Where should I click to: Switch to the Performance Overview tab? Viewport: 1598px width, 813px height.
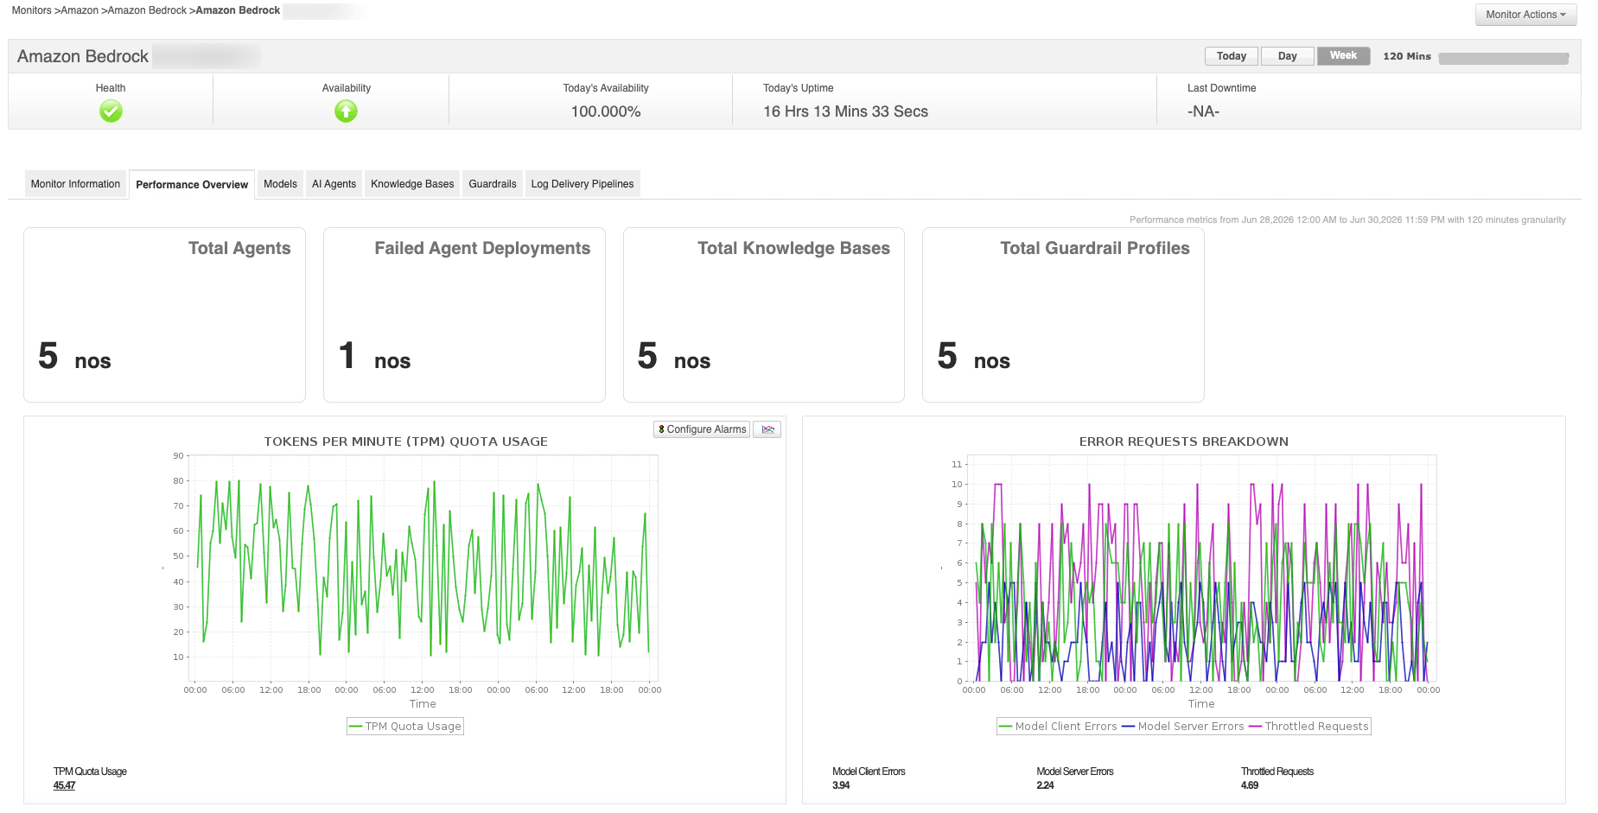click(192, 185)
